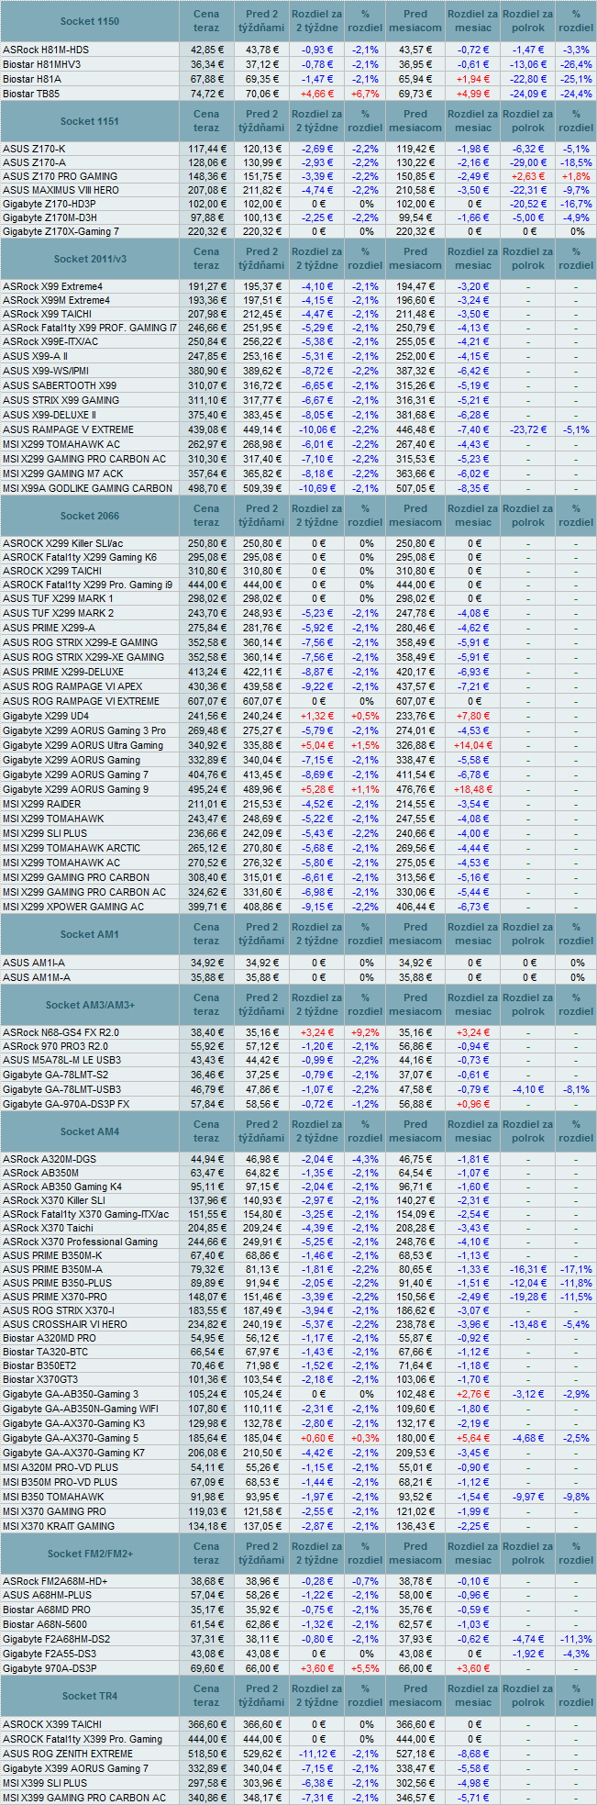Select the ASUS SABERTOOTH X99 row name

click(x=60, y=385)
